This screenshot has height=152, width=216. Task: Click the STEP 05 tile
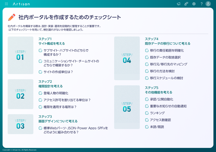coord(127,107)
